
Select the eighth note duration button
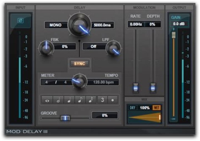80,100
